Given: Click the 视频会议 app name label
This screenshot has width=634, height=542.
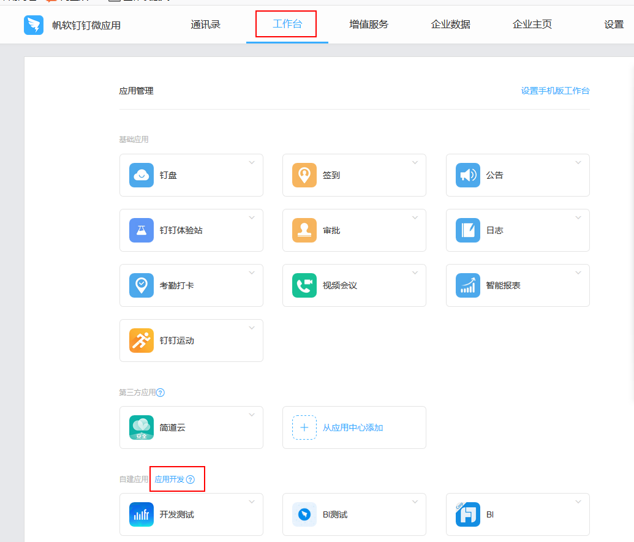Looking at the screenshot, I should click(339, 286).
